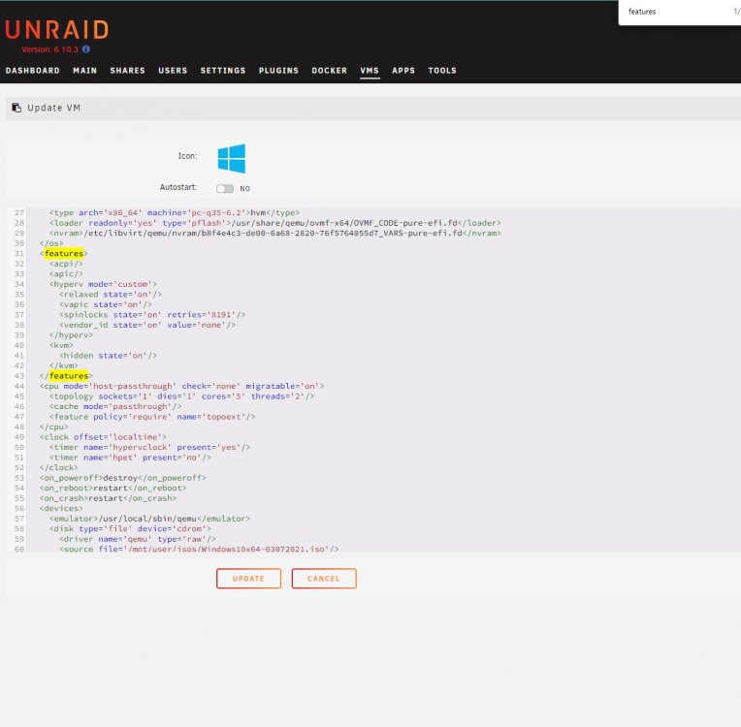
Task: Click the on_poweroff destroy line
Action: (x=123, y=478)
